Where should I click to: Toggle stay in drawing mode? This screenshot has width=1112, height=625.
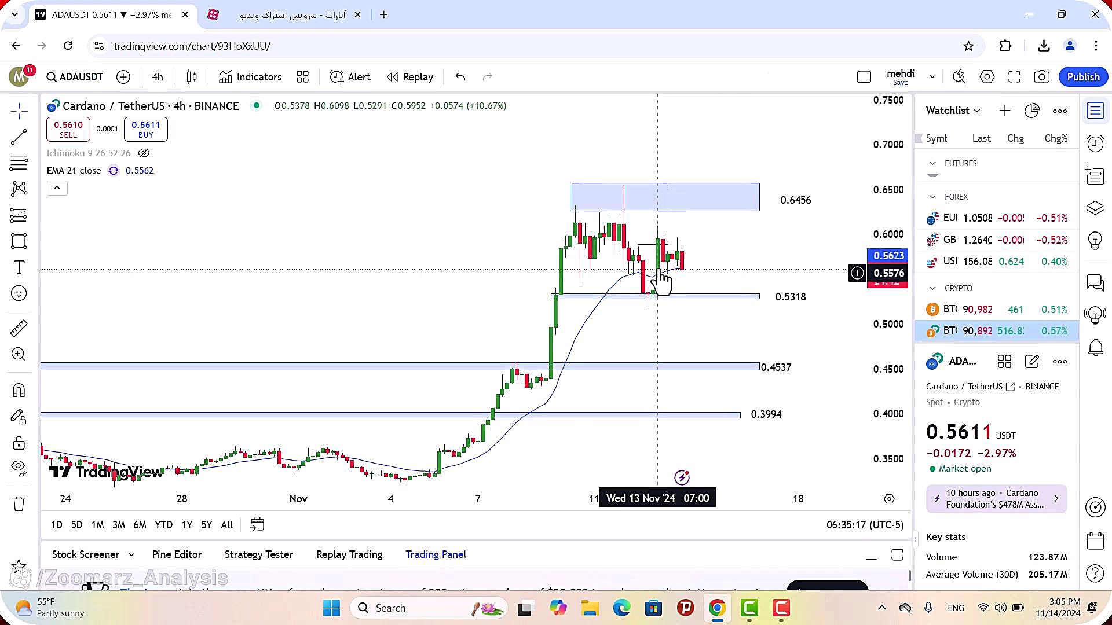point(19,417)
